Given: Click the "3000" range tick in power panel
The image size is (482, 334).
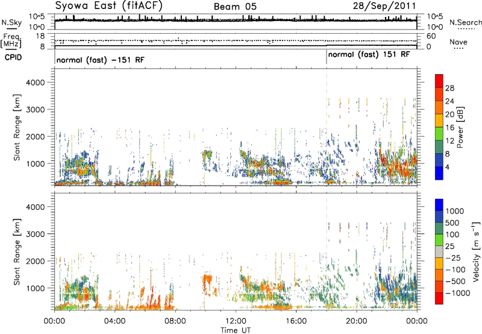Looking at the screenshot, I should (x=35, y=110).
